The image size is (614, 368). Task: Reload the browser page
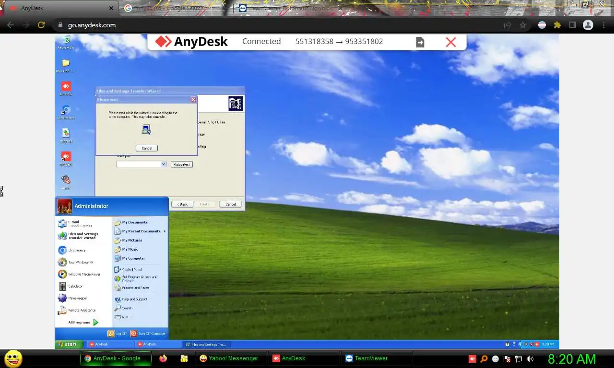point(41,25)
